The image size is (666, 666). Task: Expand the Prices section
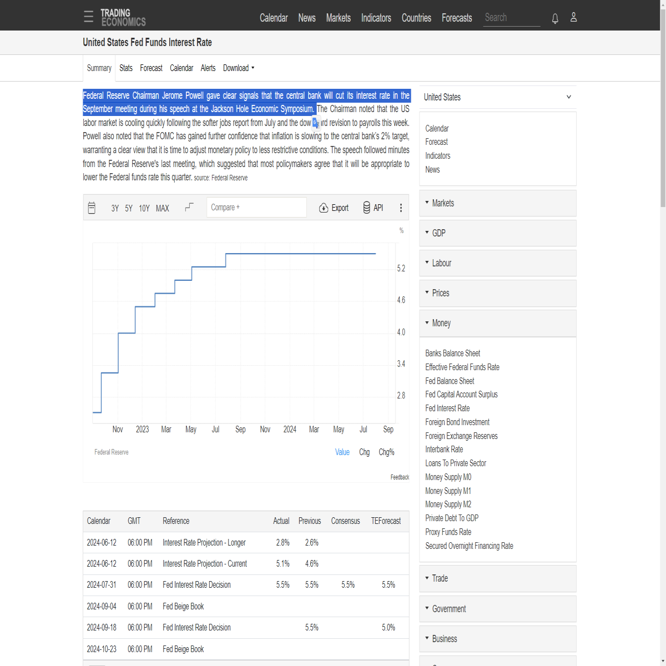point(498,293)
